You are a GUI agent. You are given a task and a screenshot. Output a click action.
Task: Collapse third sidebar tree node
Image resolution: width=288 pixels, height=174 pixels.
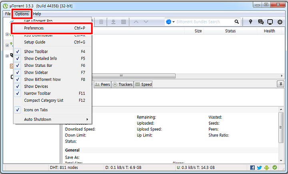(7, 56)
